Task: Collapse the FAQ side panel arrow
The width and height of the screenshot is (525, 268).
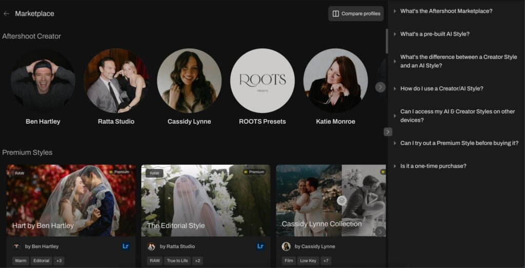Action: tap(388, 132)
